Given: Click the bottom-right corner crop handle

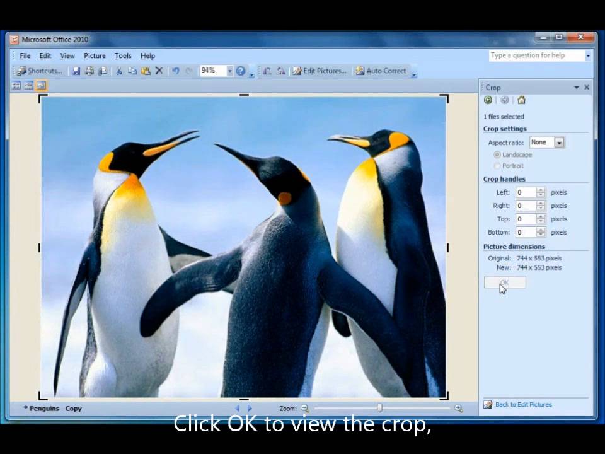Looking at the screenshot, I should click(445, 396).
